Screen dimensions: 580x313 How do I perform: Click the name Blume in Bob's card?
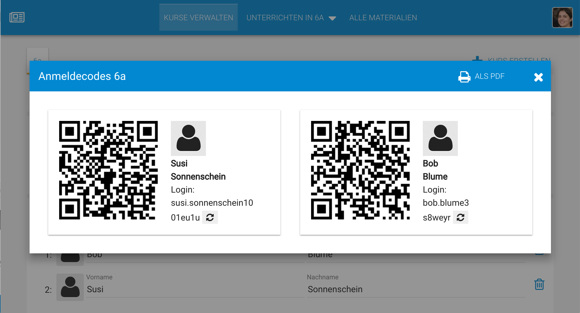(x=435, y=177)
